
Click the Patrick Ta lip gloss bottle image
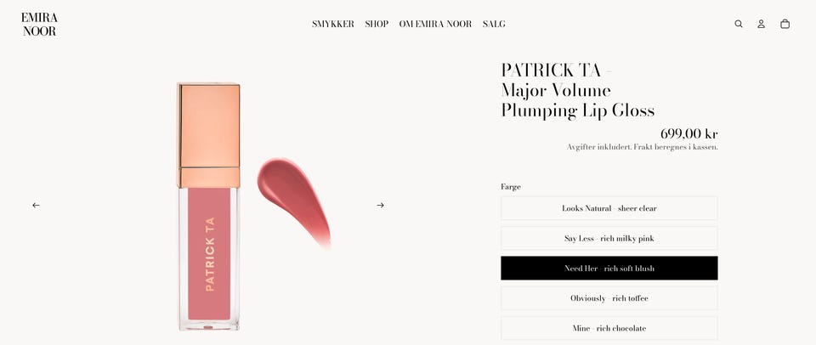pyautogui.click(x=209, y=206)
